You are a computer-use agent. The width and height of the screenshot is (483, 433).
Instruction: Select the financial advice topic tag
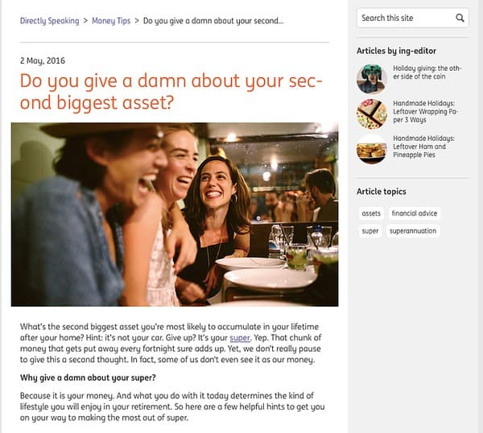414,213
